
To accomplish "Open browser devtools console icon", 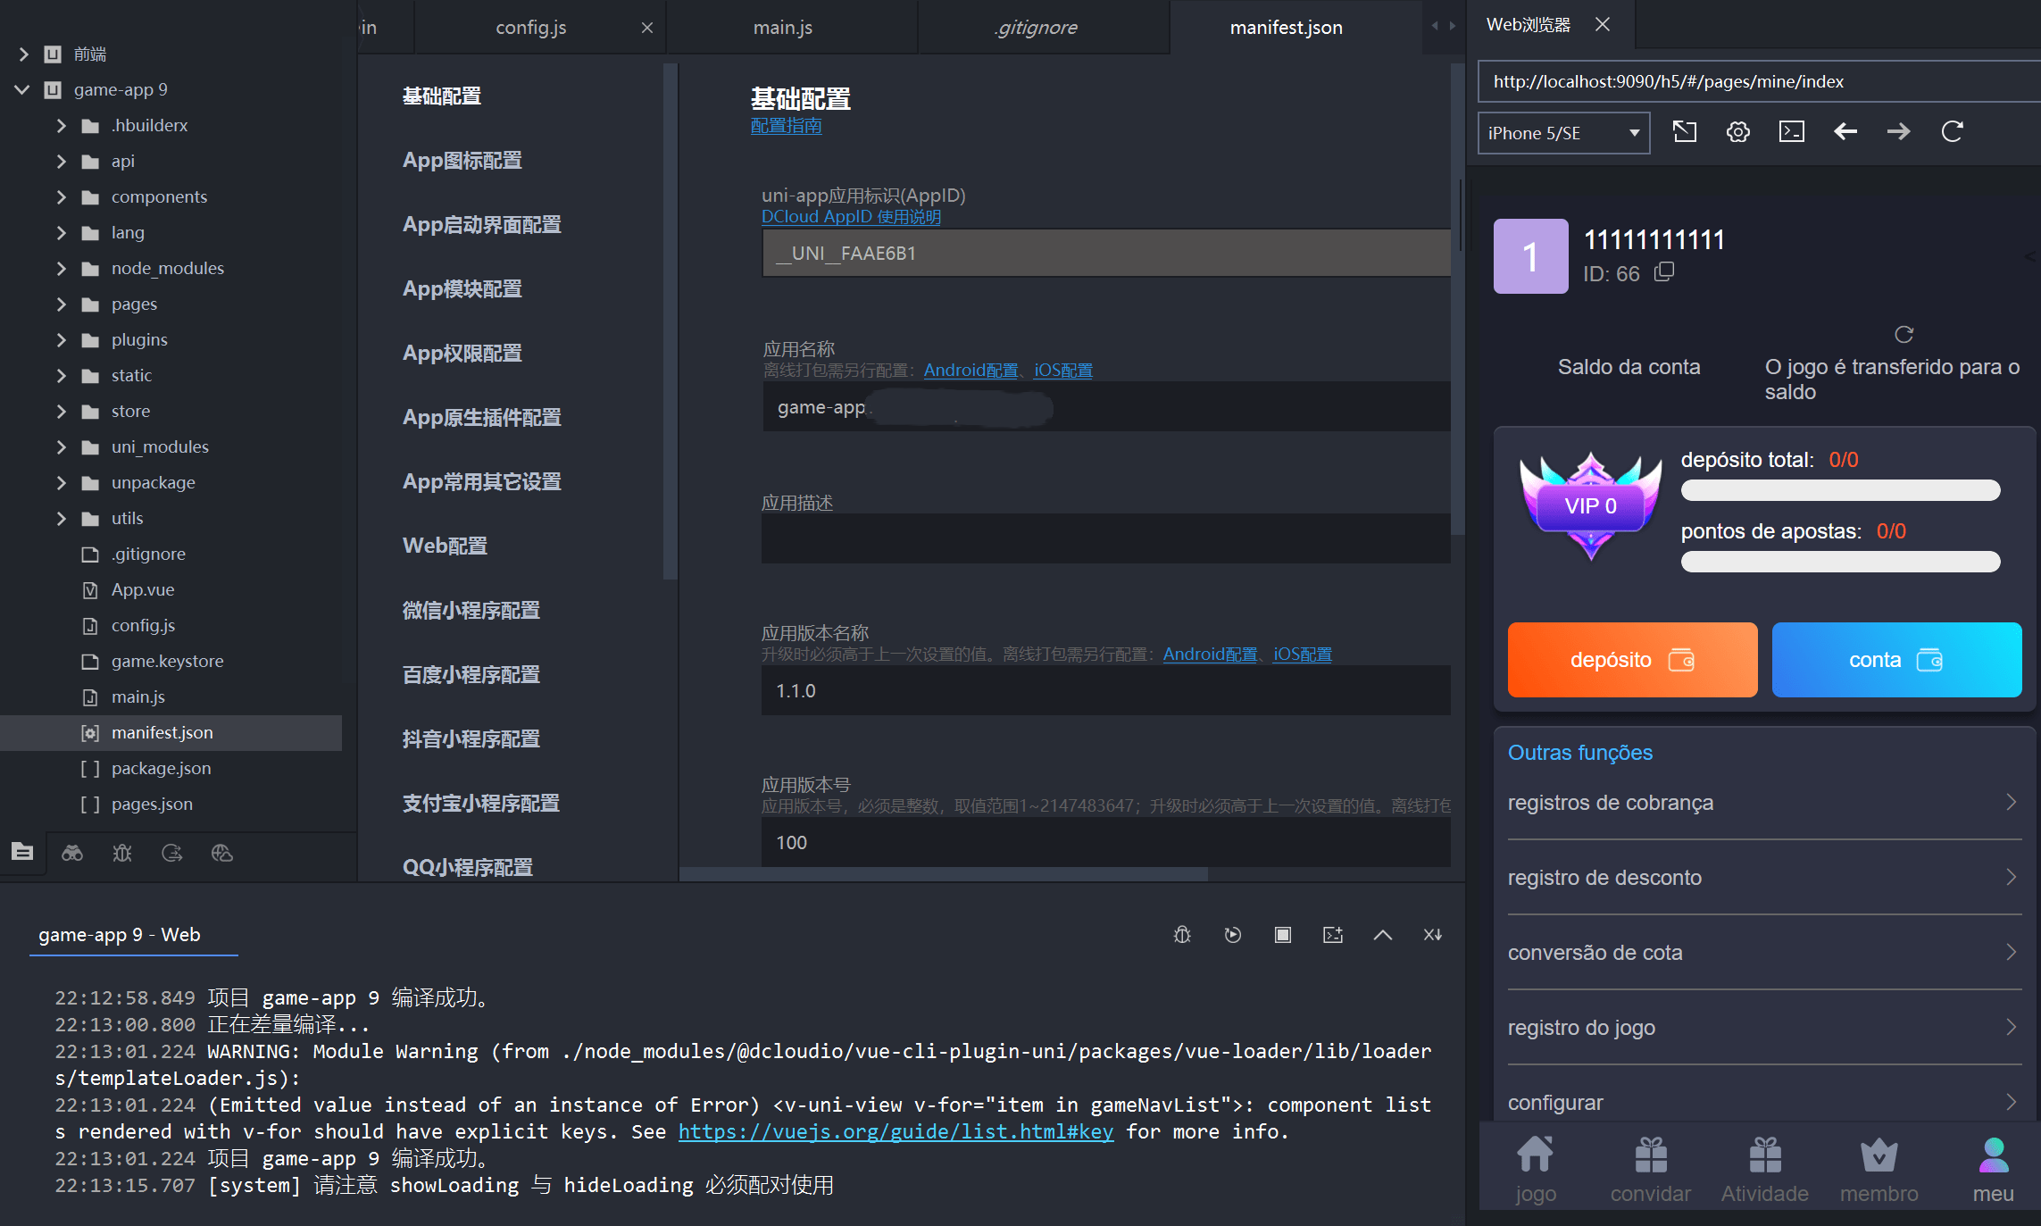I will [1791, 132].
